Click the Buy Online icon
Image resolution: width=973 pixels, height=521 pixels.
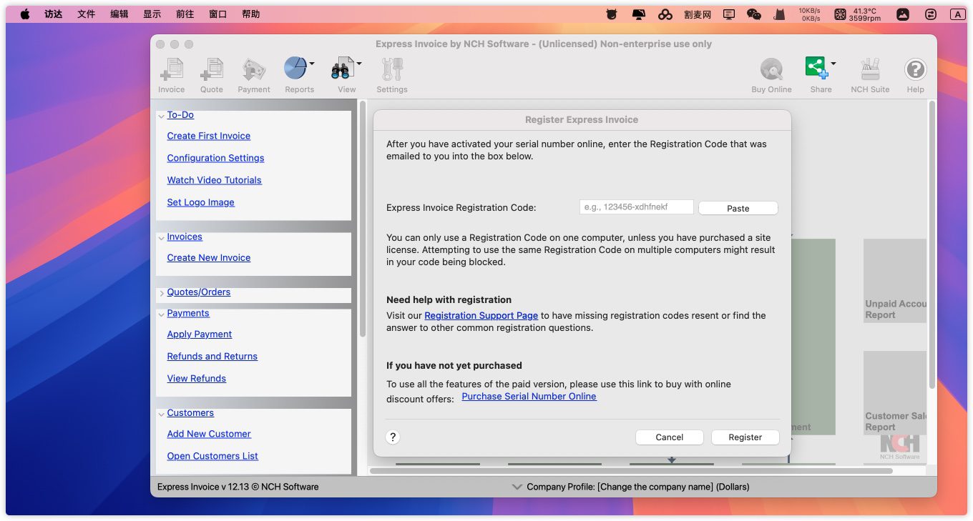tap(771, 70)
